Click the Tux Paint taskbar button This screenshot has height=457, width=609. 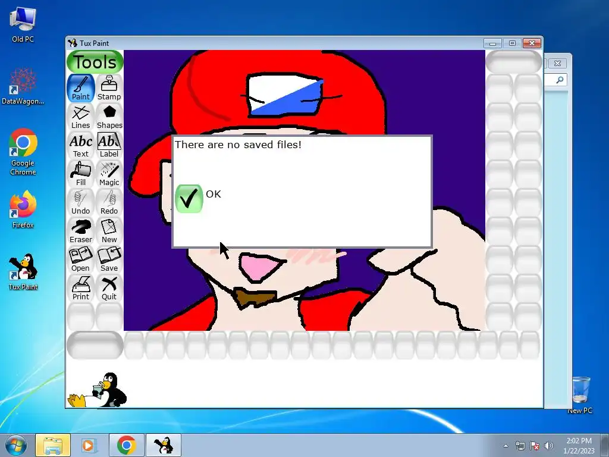pyautogui.click(x=164, y=445)
